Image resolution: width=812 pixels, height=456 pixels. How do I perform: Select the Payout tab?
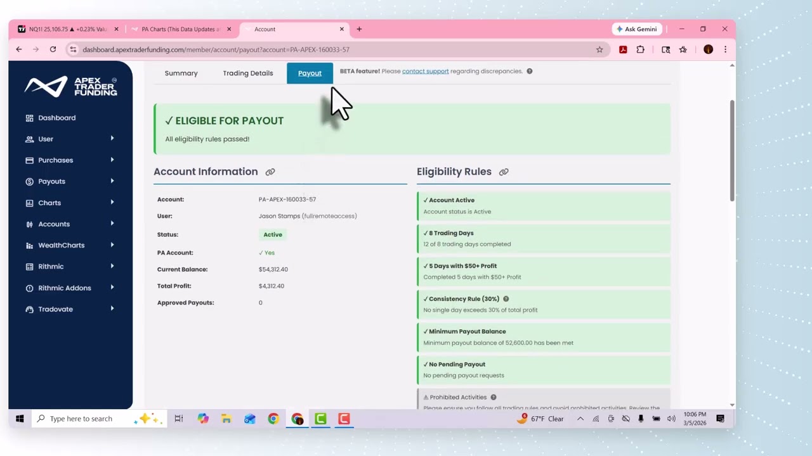tap(310, 73)
